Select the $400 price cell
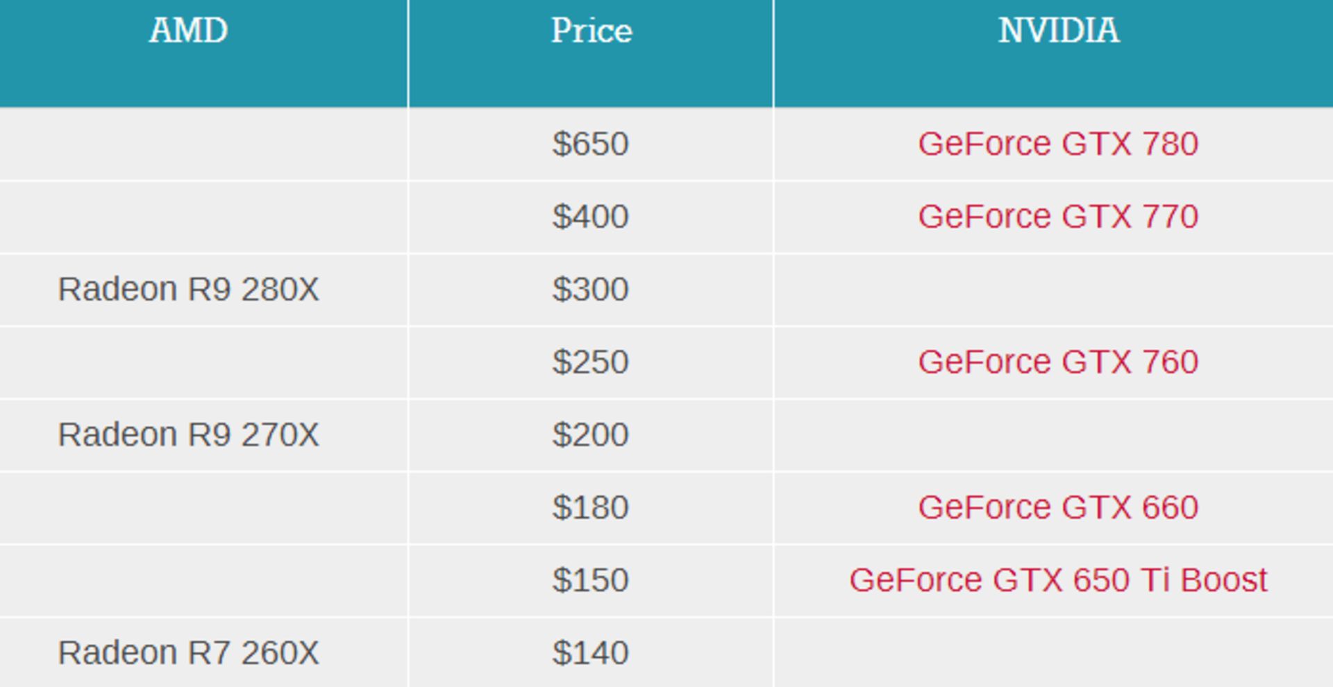The image size is (1333, 687). [591, 216]
